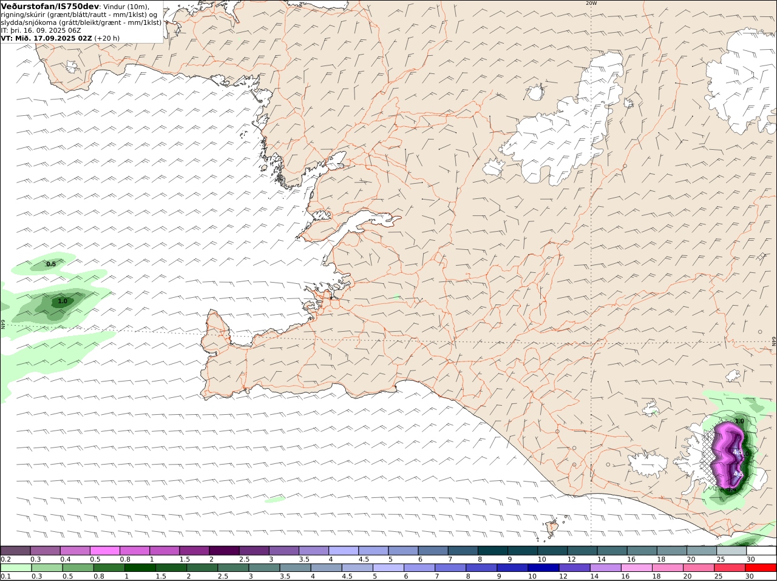Select dark teal snow swatch between 8 and 9
Viewport: 777px width, 581px height.
(x=493, y=551)
